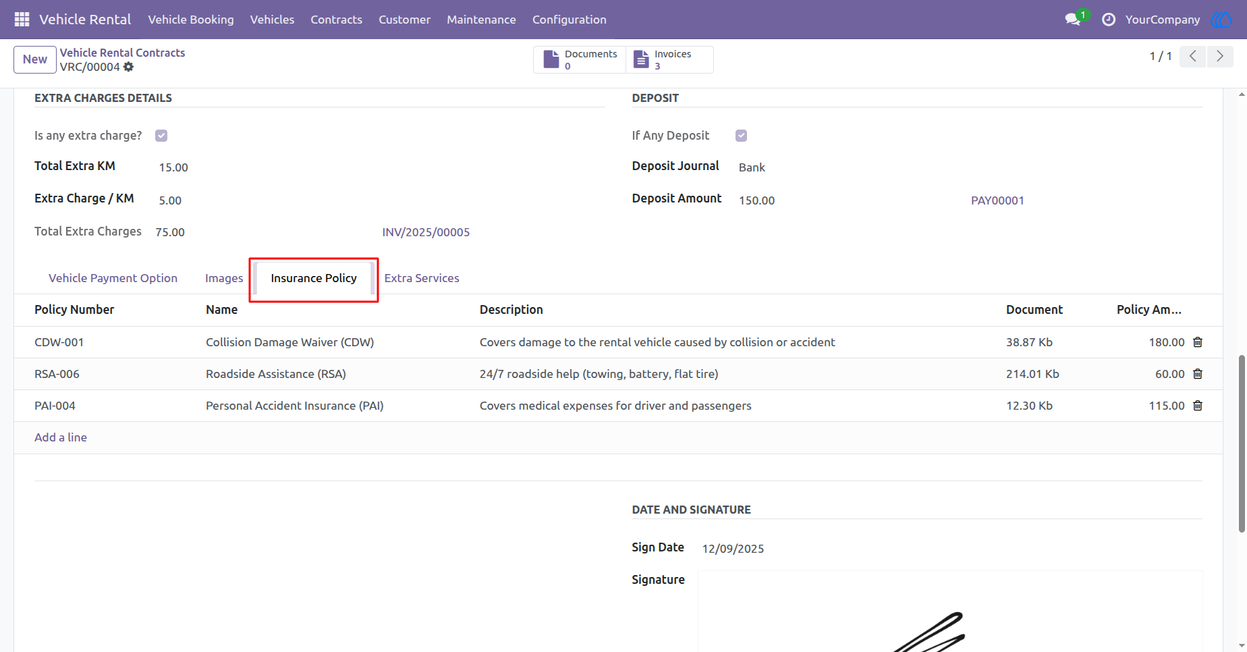The height and width of the screenshot is (652, 1247).
Task: Open the activities clock icon
Action: 1109,20
